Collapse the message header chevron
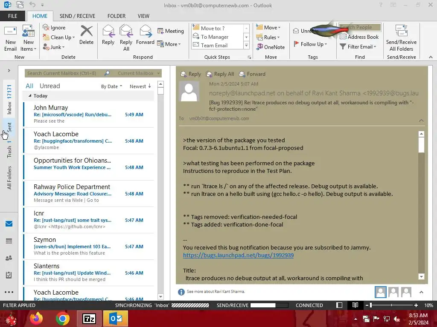 [x=421, y=120]
